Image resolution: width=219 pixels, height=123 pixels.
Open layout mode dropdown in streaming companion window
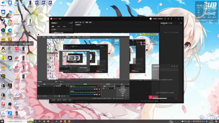(x=54, y=23)
